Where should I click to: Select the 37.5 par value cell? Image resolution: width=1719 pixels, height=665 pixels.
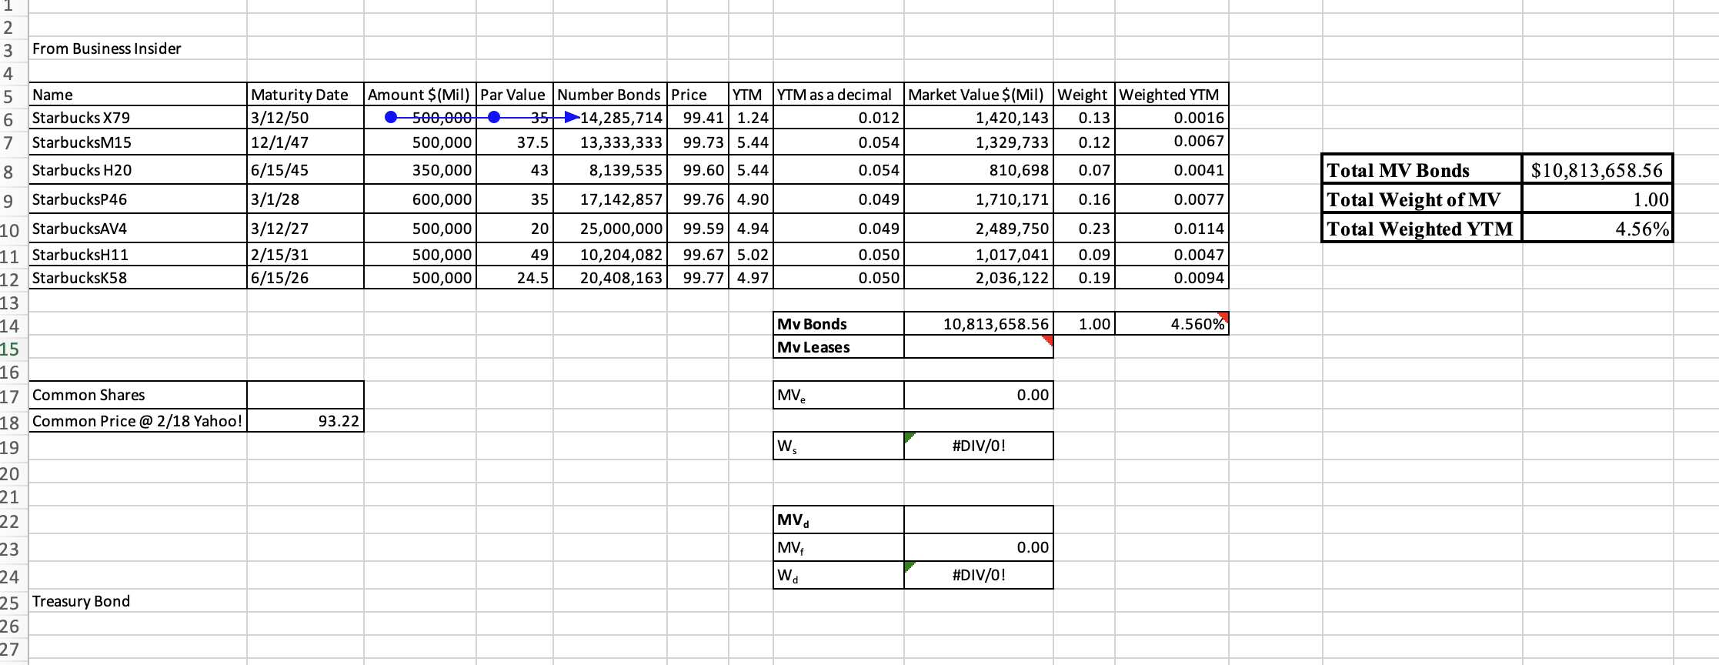pos(514,142)
